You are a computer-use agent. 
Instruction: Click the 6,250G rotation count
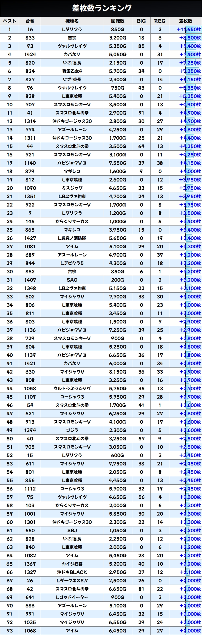(x=118, y=414)
